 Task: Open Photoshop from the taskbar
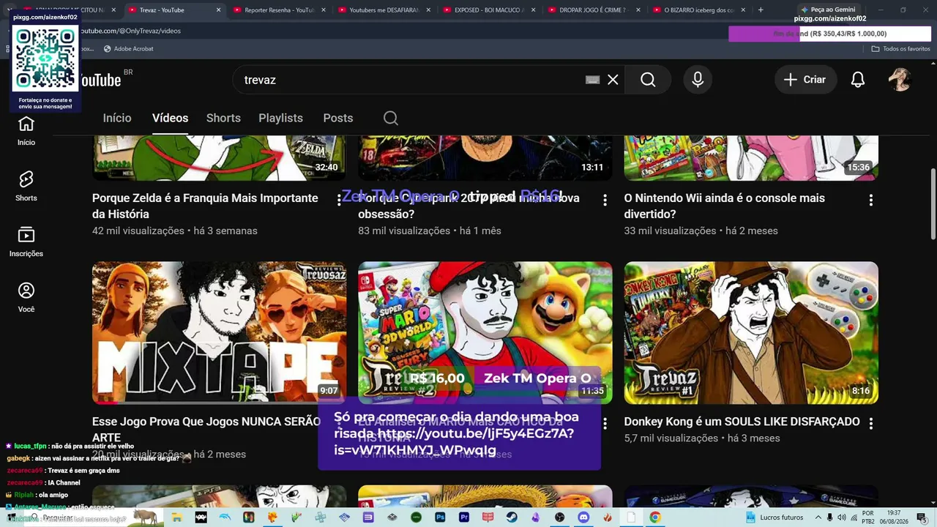pos(440,517)
